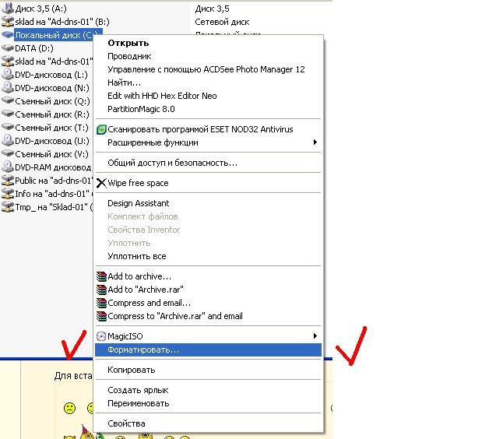Click the network drive icon for Info на ad-dns-01
The height and width of the screenshot is (439, 489).
click(8, 194)
